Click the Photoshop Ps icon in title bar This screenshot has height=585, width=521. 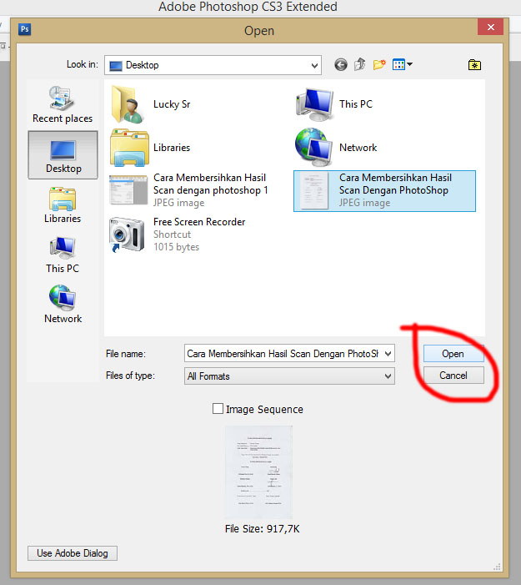(x=25, y=29)
